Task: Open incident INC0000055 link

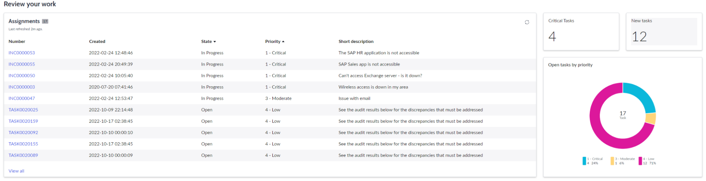Action: coord(22,64)
